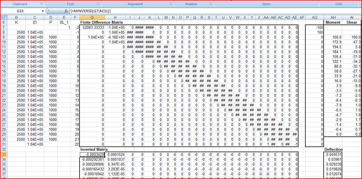The width and height of the screenshot is (362, 179).
Task: Select column AH by its header
Action: click(x=333, y=17)
